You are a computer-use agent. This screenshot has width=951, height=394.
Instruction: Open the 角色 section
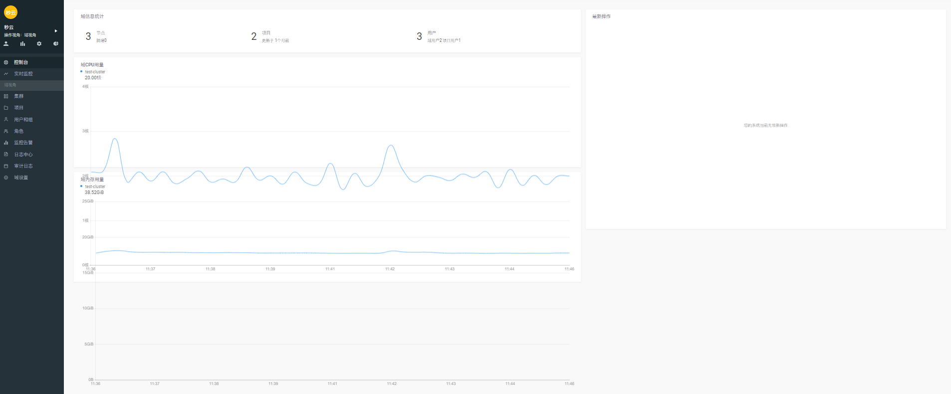[18, 131]
